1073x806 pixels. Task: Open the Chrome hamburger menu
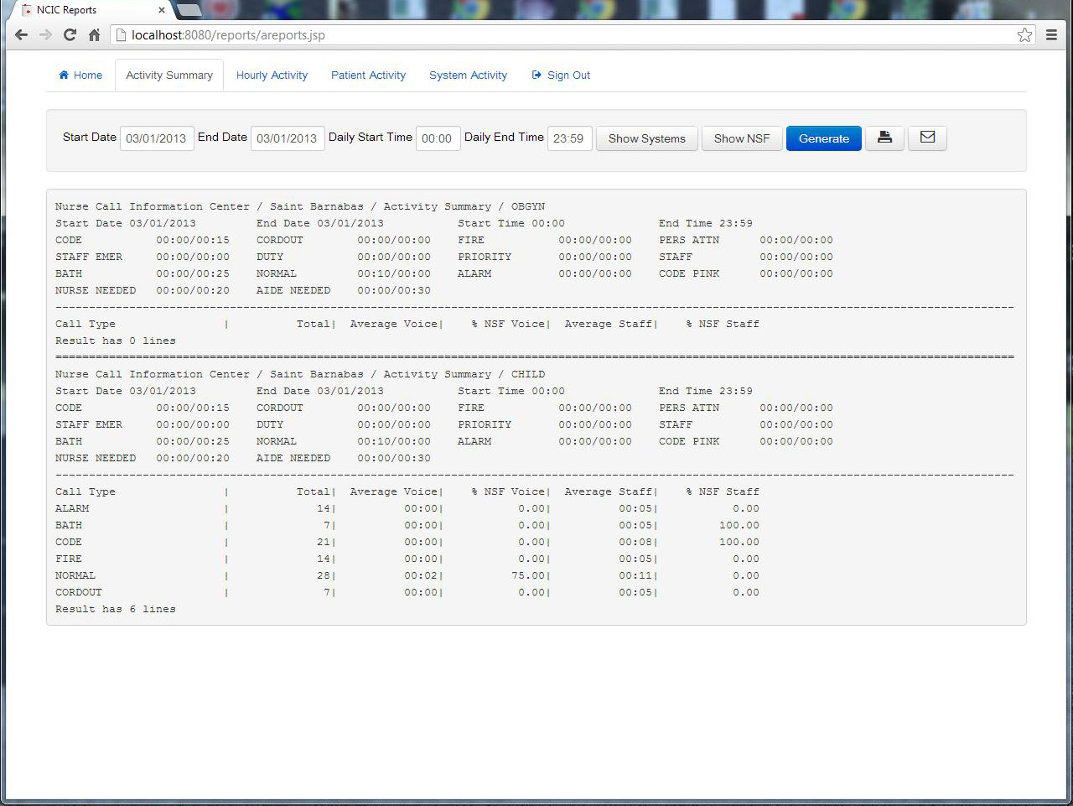tap(1051, 34)
